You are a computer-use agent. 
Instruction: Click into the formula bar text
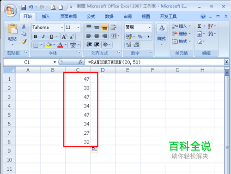click(154, 62)
